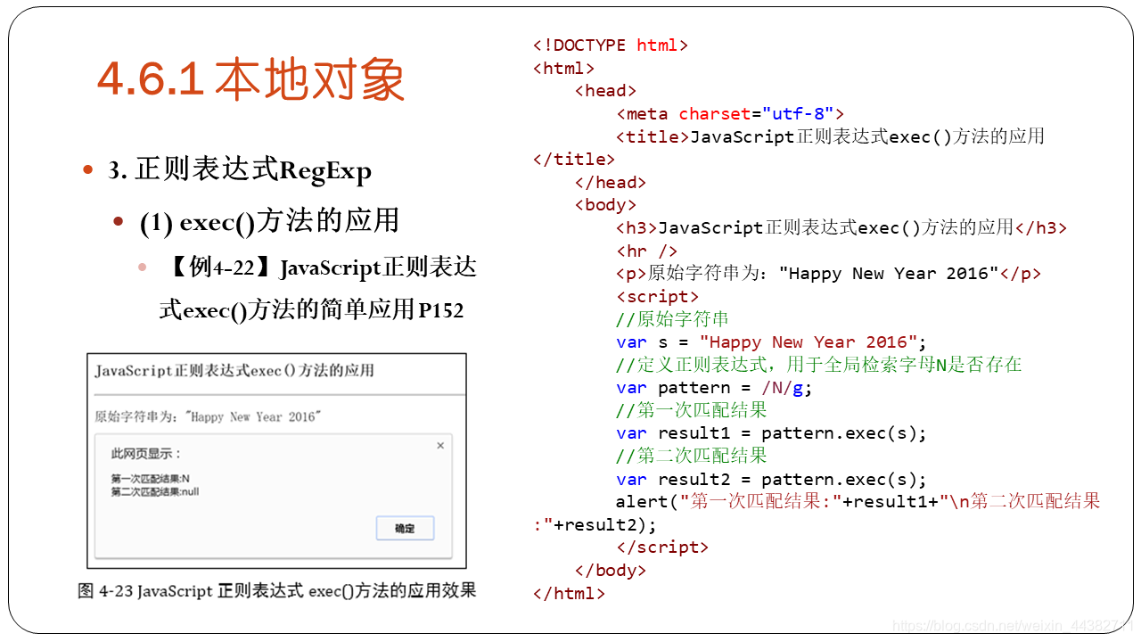Click the <!DOCTYPE html> code line
The image size is (1141, 642).
pos(611,45)
